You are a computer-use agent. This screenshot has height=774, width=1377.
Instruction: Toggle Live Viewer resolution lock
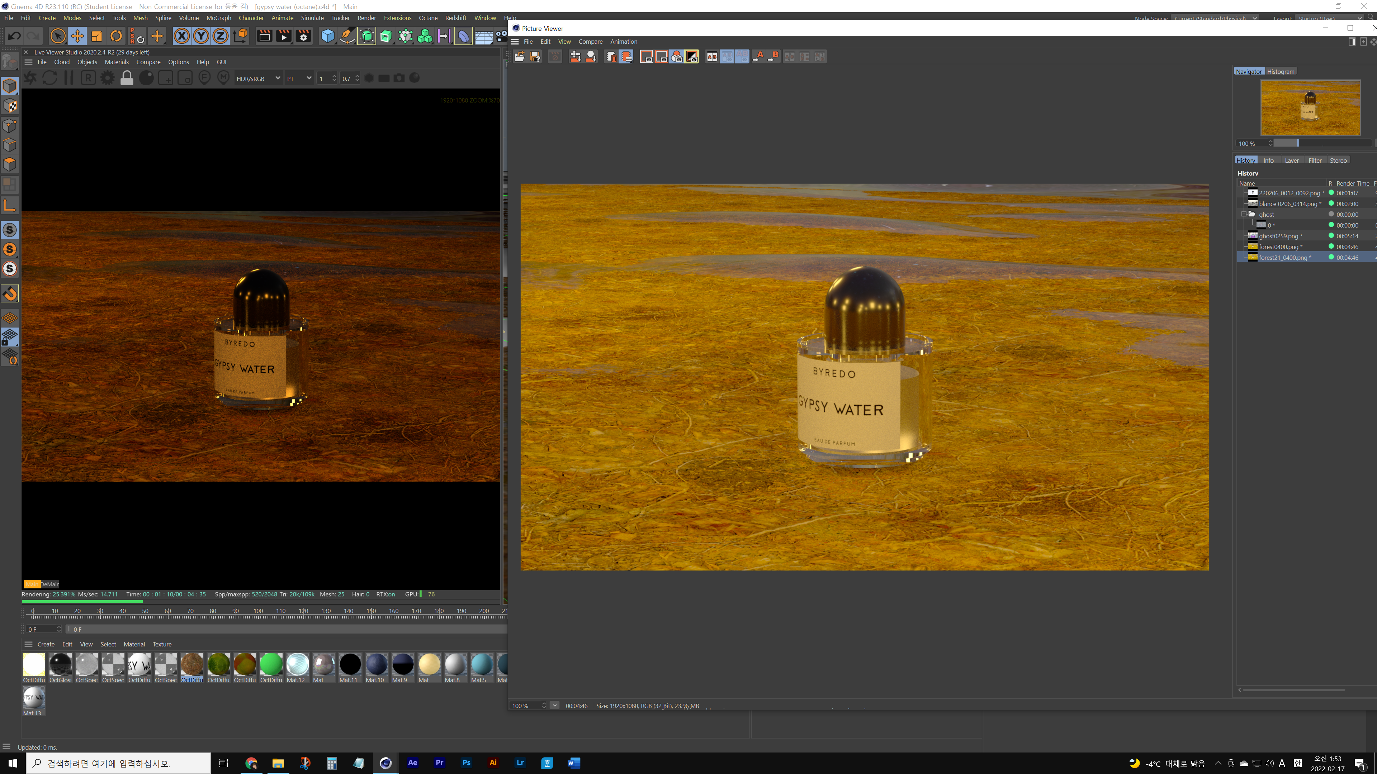(x=127, y=78)
